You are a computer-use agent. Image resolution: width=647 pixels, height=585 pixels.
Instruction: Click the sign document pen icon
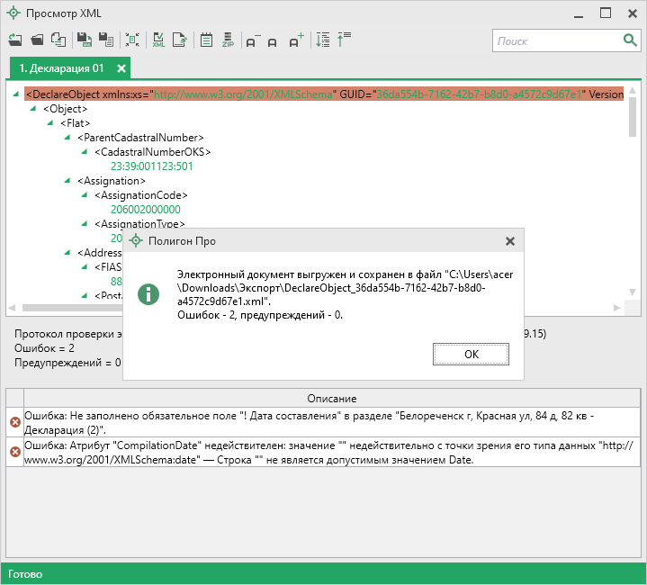[180, 40]
